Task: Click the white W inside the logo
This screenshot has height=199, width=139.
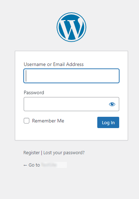Action: (x=71, y=29)
